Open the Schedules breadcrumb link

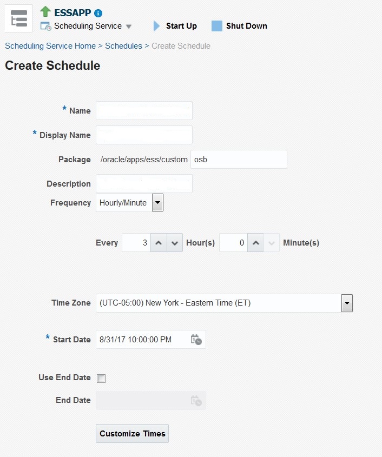[123, 46]
